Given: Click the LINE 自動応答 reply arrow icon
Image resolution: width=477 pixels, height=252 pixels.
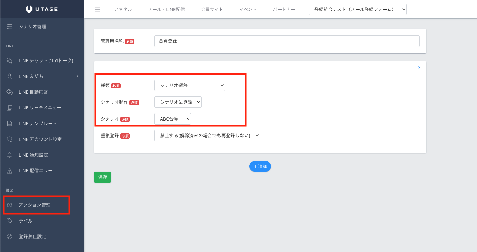Looking at the screenshot, I should coord(10,92).
